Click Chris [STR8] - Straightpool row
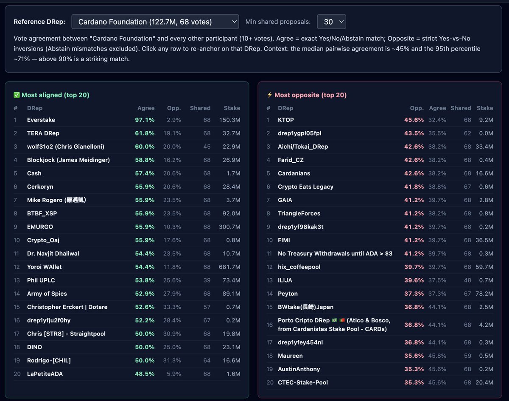 [x=127, y=334]
